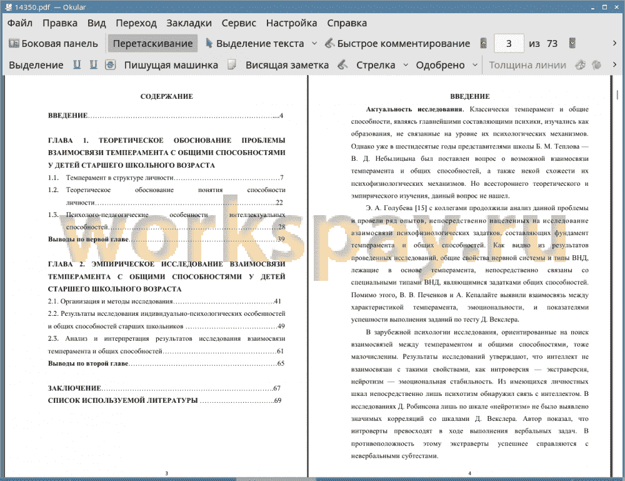This screenshot has width=625, height=481.
Task: Expand annotation toolbar overflow chevron
Action: pos(614,64)
